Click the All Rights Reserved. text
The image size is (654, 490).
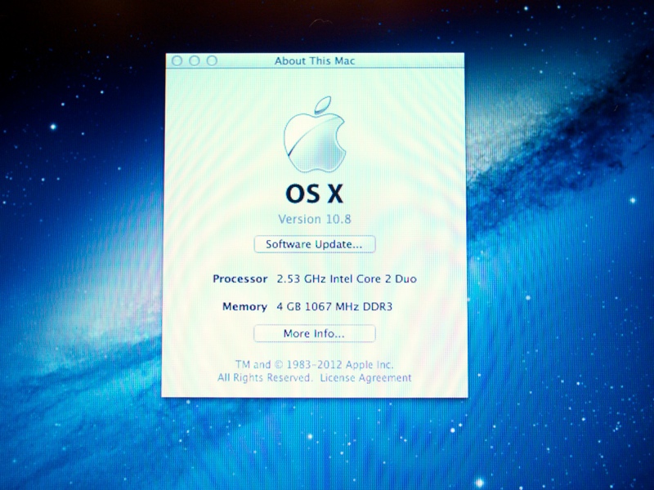[264, 377]
